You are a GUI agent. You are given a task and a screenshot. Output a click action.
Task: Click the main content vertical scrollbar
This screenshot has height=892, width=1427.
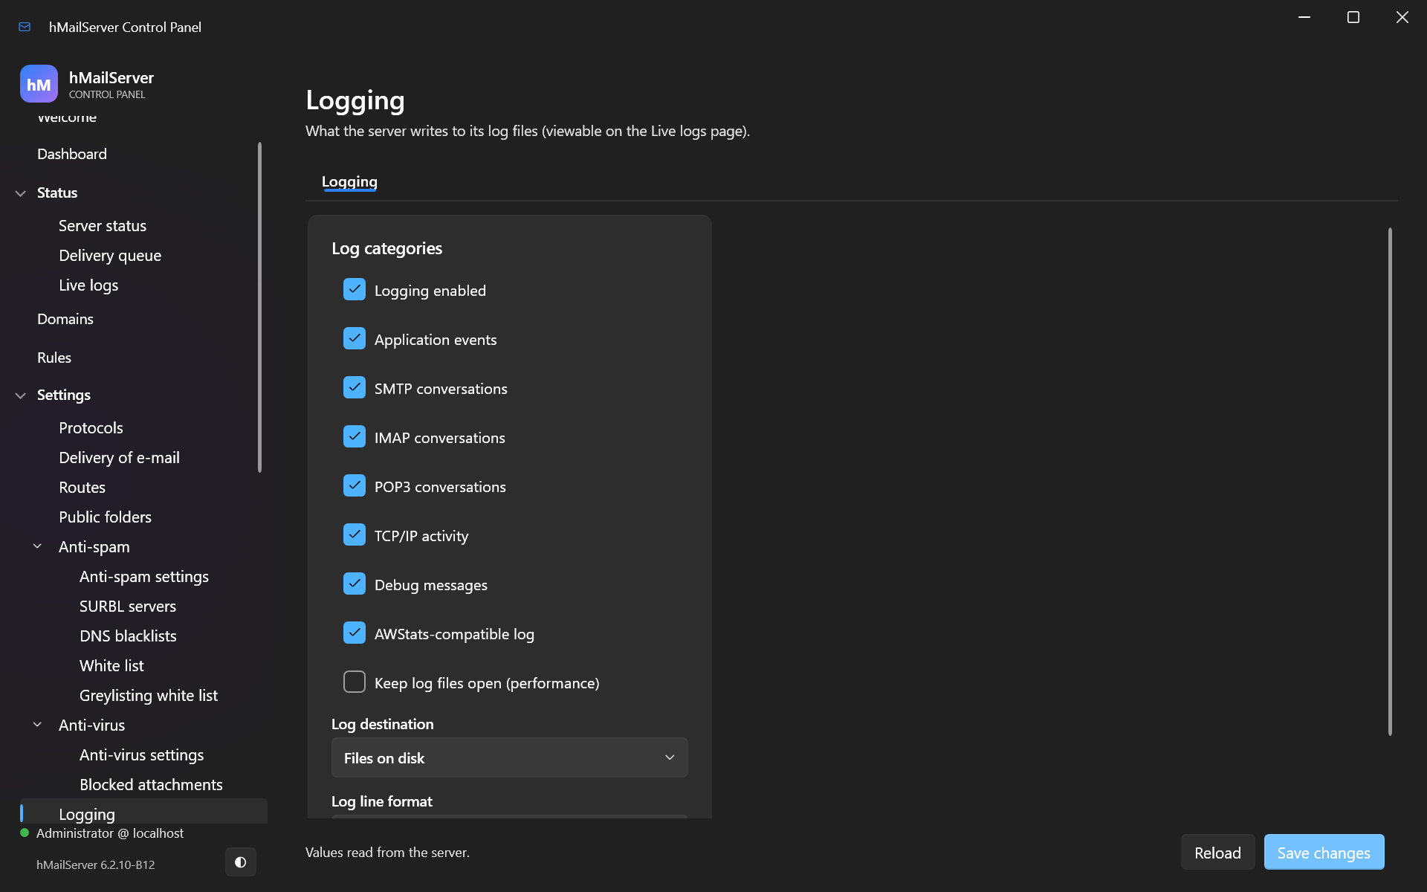(x=1390, y=482)
